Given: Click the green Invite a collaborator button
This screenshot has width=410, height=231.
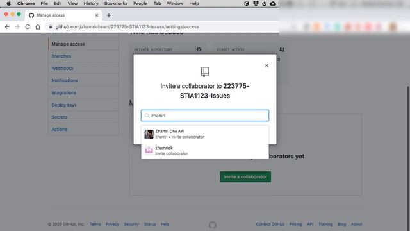Looking at the screenshot, I should click(x=245, y=177).
